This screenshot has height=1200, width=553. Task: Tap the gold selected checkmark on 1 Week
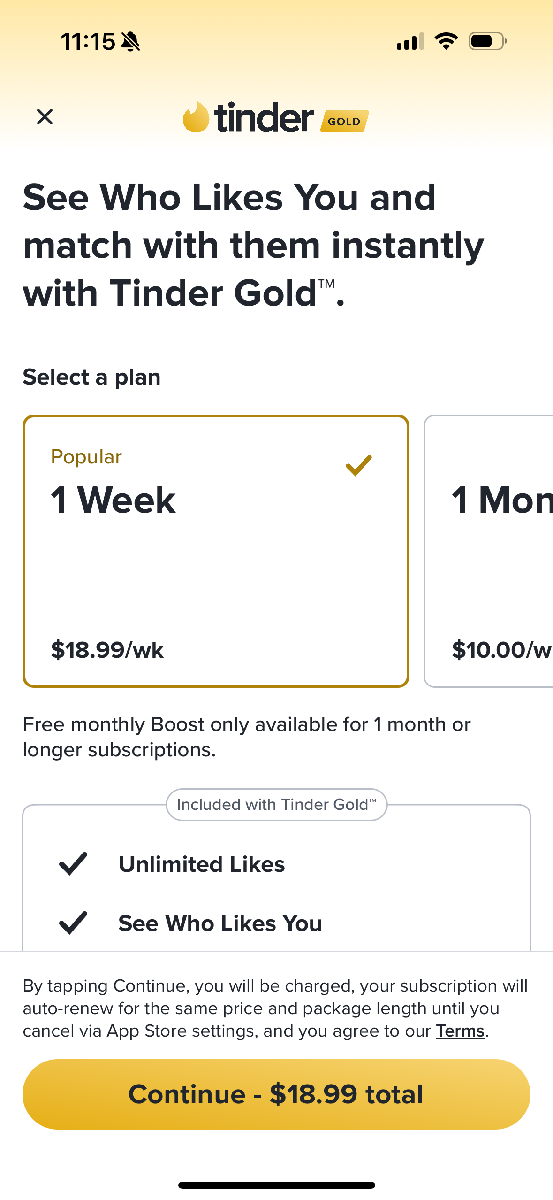coord(359,465)
